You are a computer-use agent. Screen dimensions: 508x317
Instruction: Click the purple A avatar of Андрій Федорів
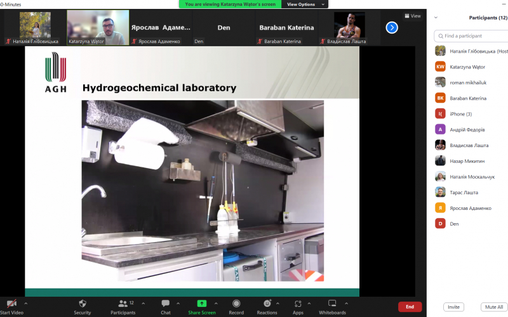tap(440, 129)
